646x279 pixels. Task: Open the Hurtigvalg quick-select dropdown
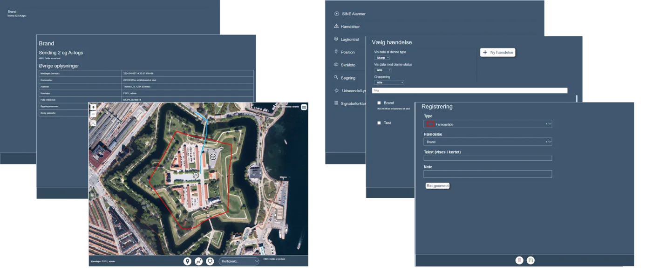(239, 261)
